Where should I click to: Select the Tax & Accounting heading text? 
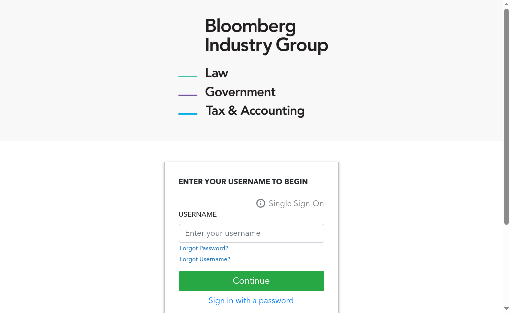(255, 111)
